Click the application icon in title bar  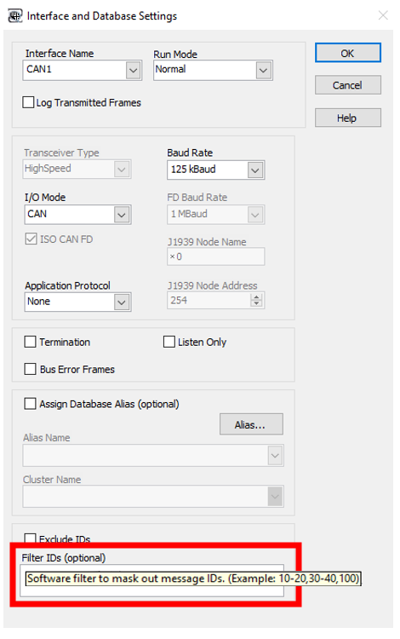click(x=15, y=15)
